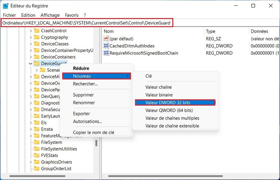Expand the GraphicsDrivers tree node

click(x=31, y=162)
